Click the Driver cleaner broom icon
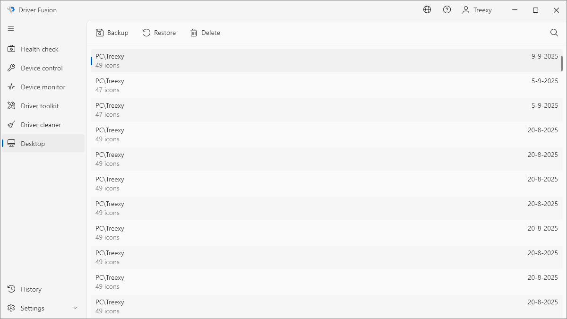Viewport: 567px width, 319px height. pyautogui.click(x=12, y=125)
